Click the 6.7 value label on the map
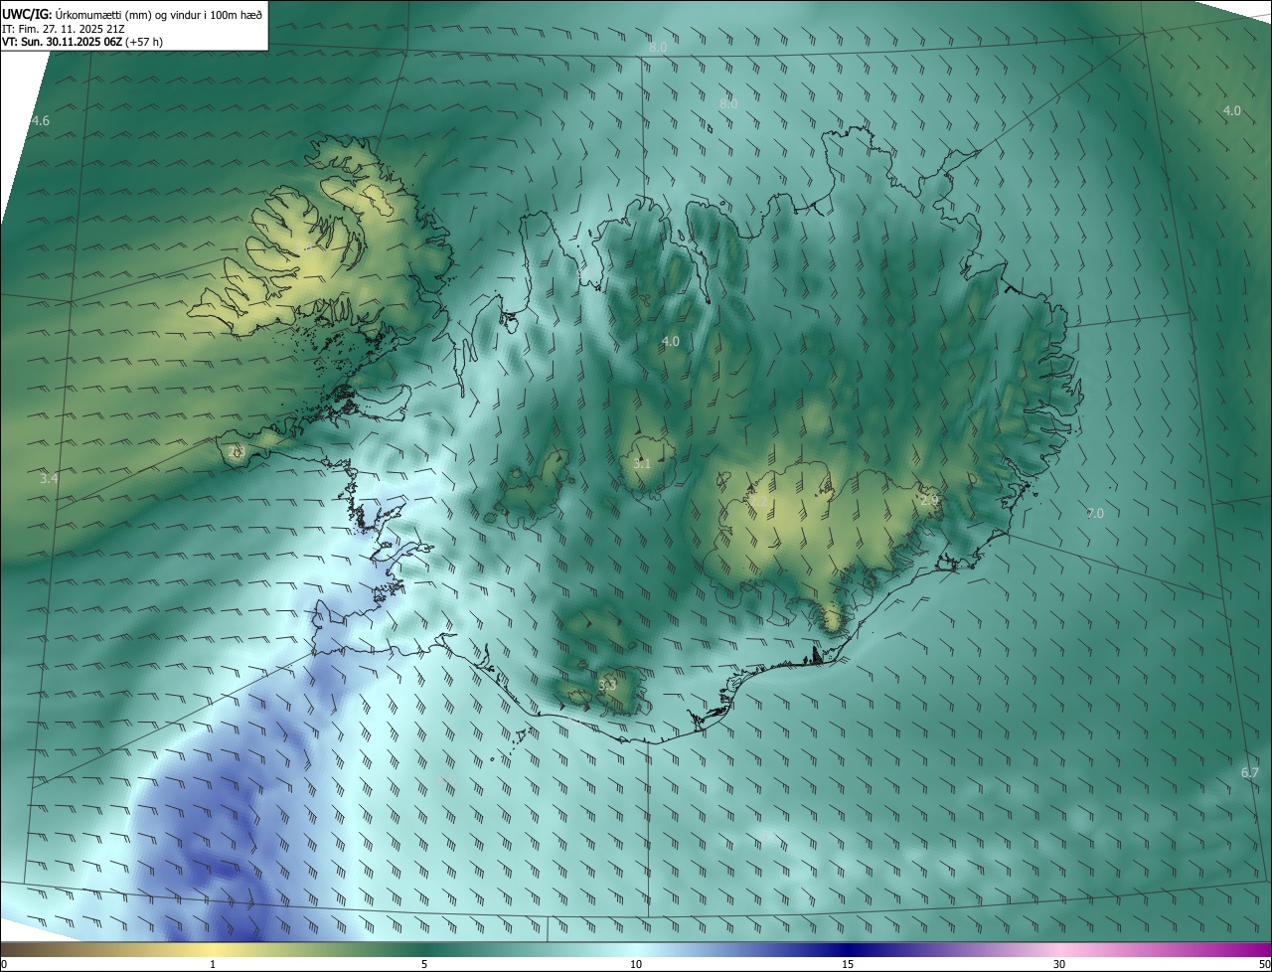 point(1250,773)
